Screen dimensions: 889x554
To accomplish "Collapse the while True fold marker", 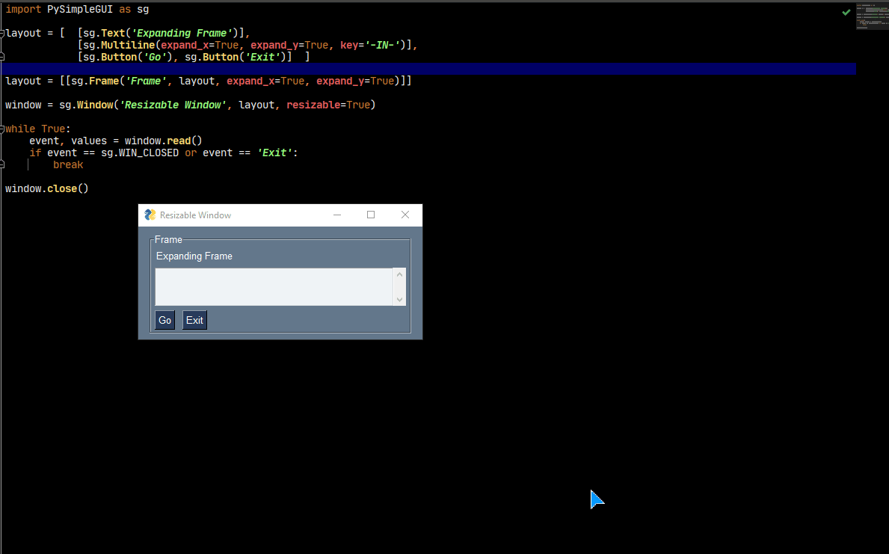I will (x=2, y=129).
